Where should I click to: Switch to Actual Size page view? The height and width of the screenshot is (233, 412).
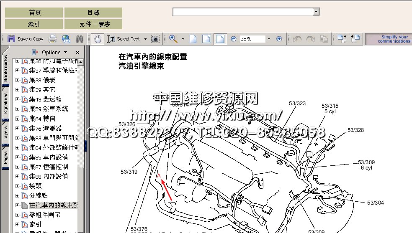193,39
